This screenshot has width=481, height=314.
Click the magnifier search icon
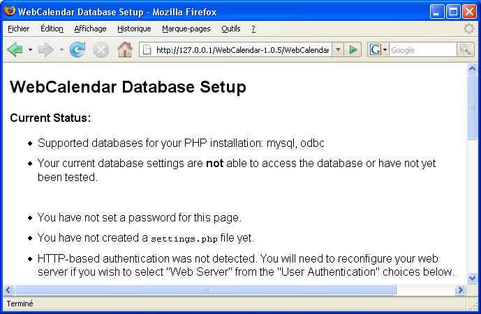click(465, 49)
